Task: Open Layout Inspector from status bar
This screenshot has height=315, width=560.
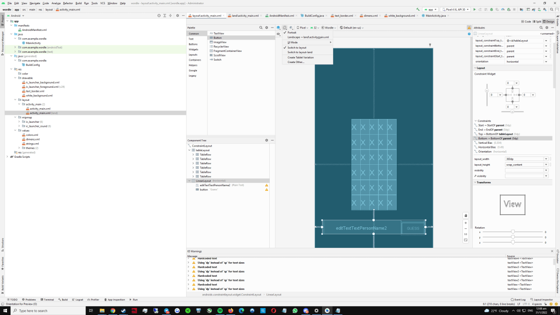Action: 542,300
